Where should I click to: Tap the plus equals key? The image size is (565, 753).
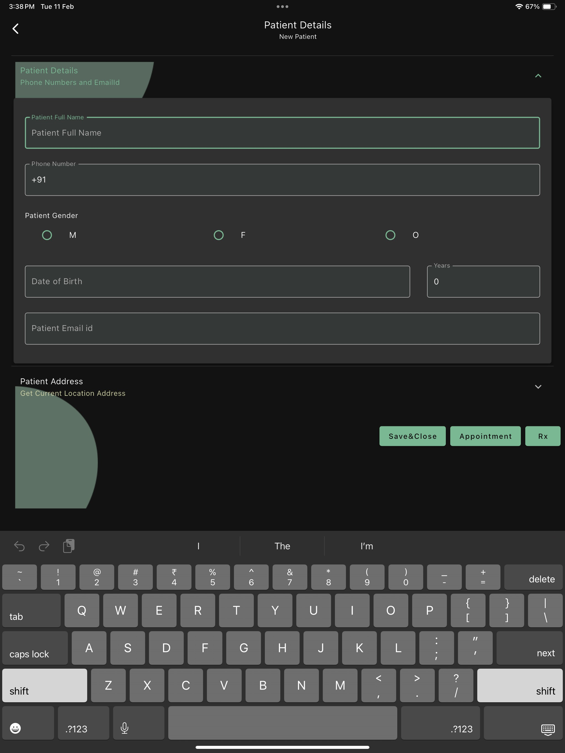pyautogui.click(x=483, y=577)
